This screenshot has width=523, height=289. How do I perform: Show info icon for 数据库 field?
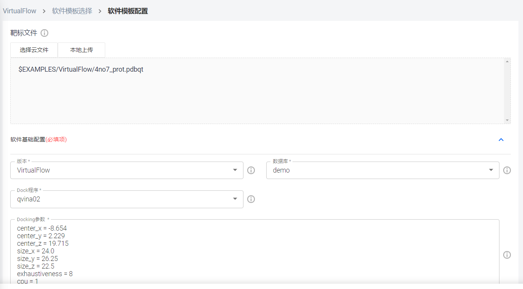[507, 170]
